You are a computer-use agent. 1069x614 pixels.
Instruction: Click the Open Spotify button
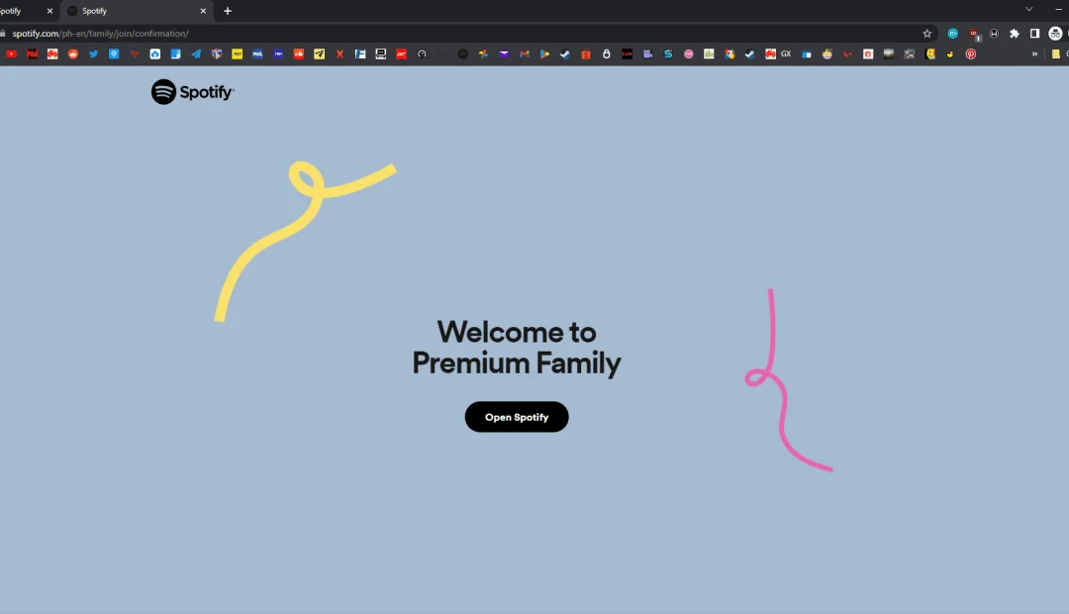(x=516, y=417)
